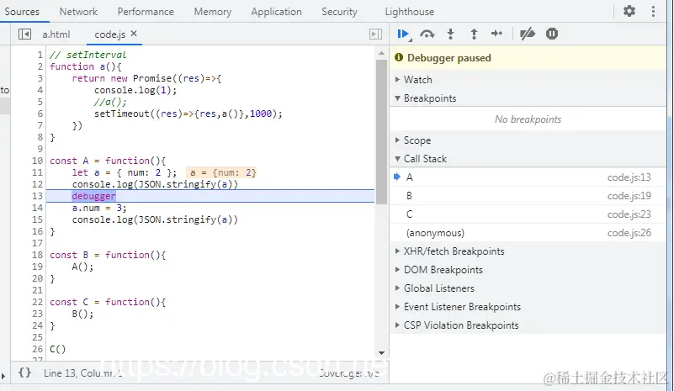Click the inline value a = {num: 2}

pyautogui.click(x=222, y=172)
